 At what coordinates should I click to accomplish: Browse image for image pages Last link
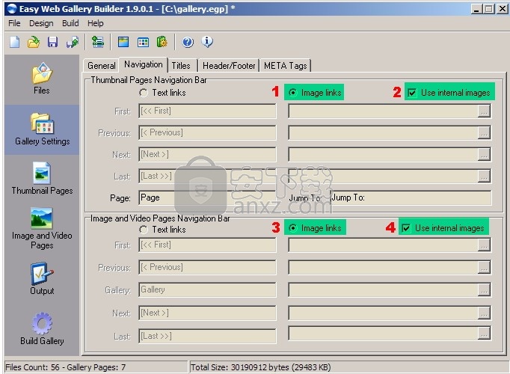[x=484, y=334]
